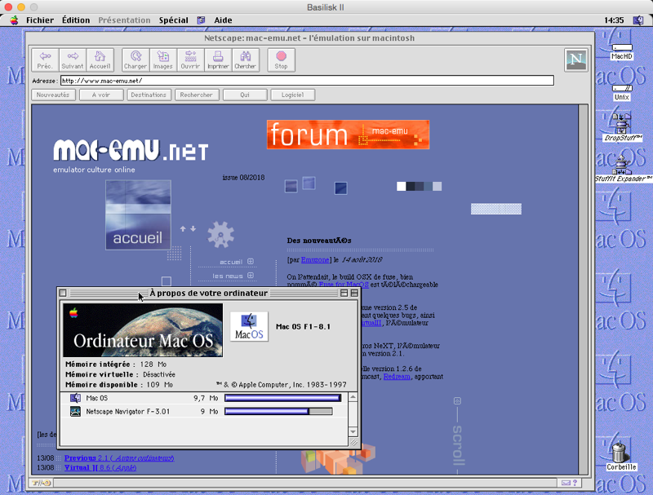The width and height of the screenshot is (653, 495).
Task: Go to Accueil home in Netscape toolbar
Action: tap(100, 60)
